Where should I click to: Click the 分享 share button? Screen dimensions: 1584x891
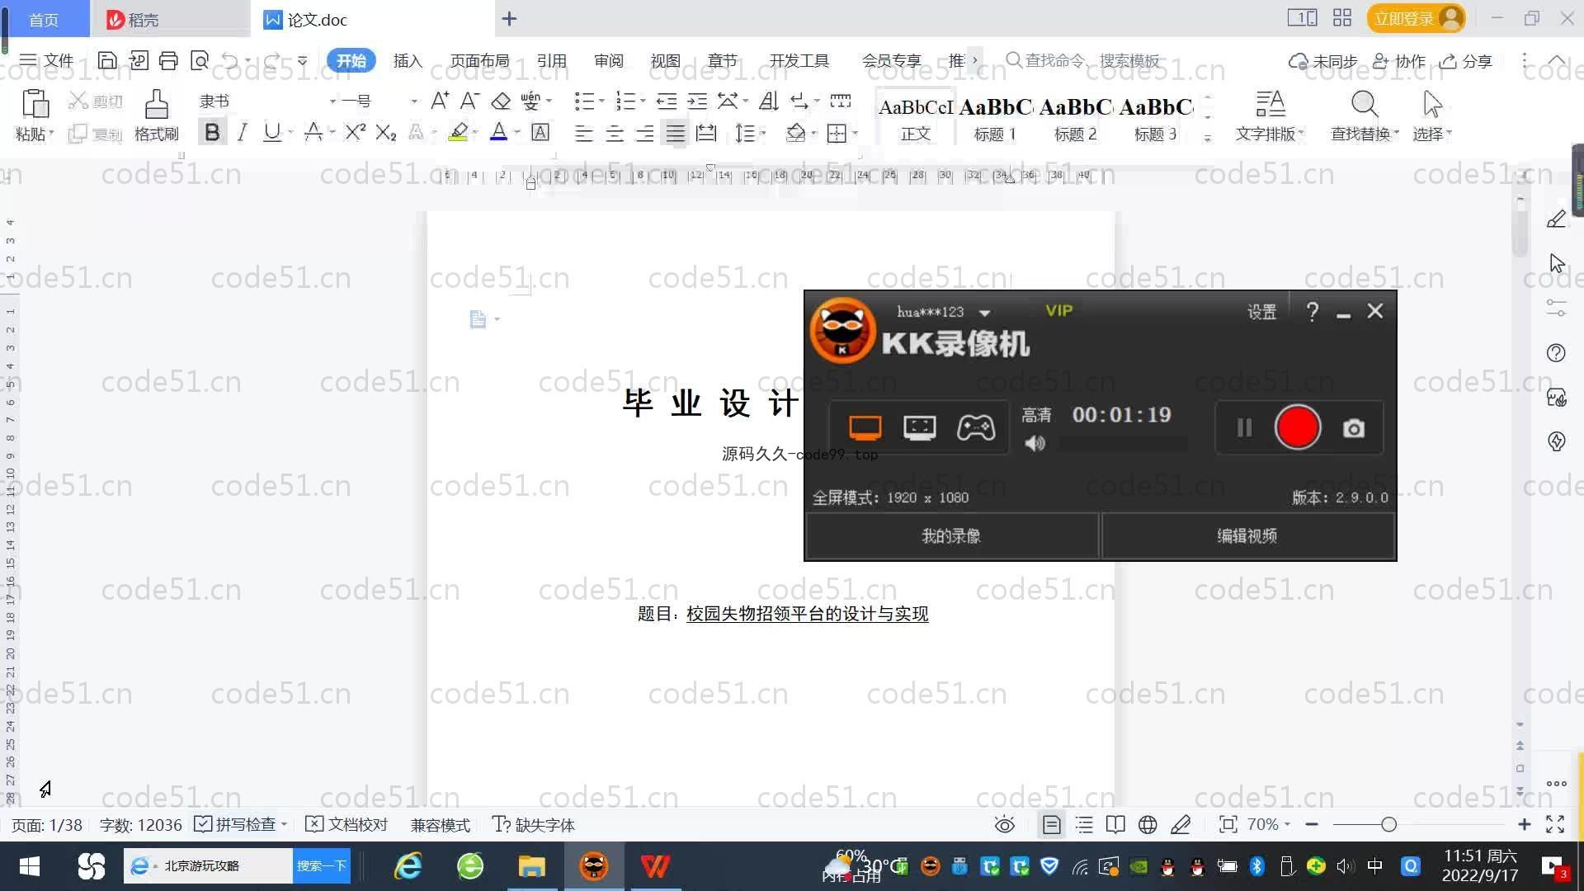[1467, 61]
